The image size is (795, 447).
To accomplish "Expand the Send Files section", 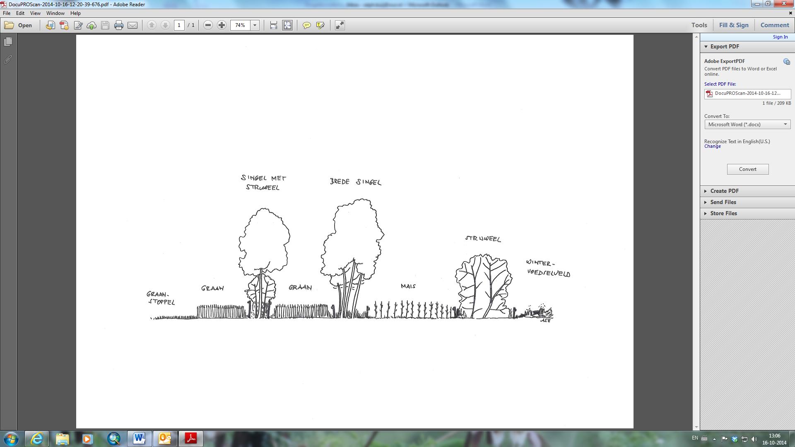I will point(723,202).
